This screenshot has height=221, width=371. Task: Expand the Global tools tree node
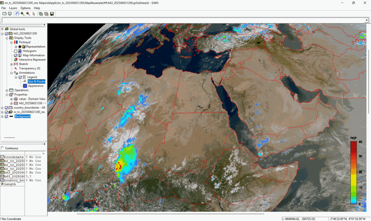[x=2, y=29]
